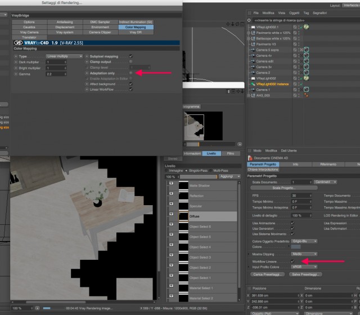Click the eye icon for Matte Shadow layer
This screenshot has height=315, width=360.
click(x=171, y=183)
